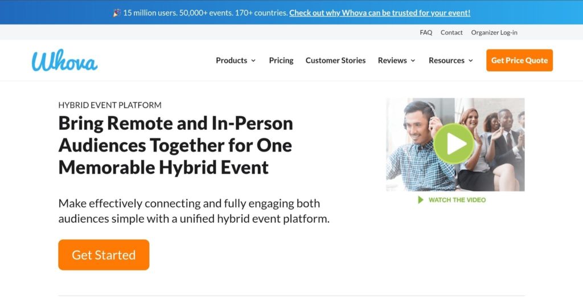Click the orange Get Started button
583x299 pixels.
[x=104, y=255]
